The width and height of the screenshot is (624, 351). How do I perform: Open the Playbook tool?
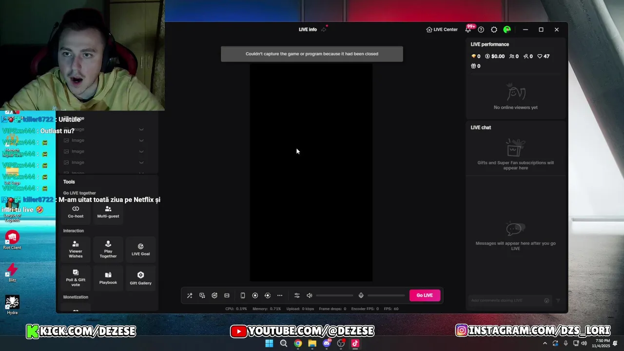pyautogui.click(x=108, y=278)
